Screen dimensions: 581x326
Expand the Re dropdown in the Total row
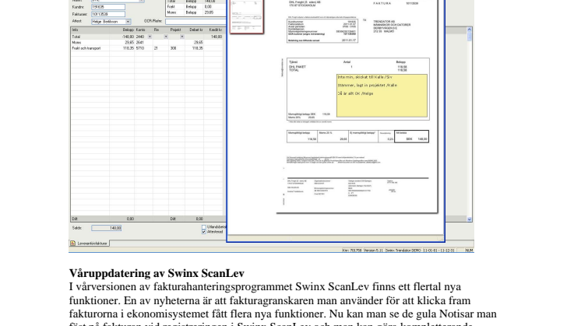(x=166, y=37)
